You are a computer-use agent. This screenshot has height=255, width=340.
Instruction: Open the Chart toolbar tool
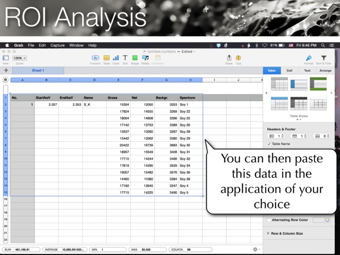click(115, 58)
